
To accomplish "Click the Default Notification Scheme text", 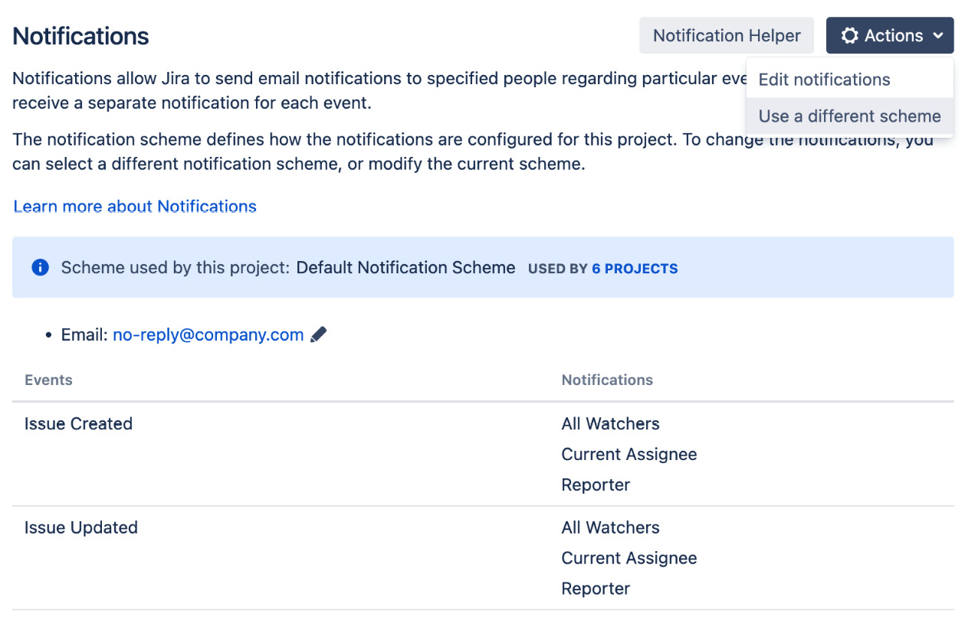I will (405, 267).
